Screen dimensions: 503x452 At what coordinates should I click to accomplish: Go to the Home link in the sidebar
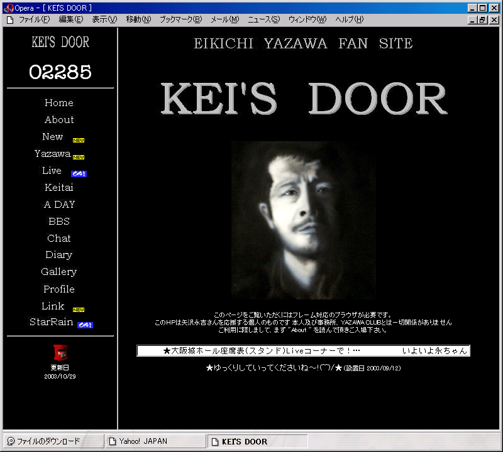coord(59,103)
